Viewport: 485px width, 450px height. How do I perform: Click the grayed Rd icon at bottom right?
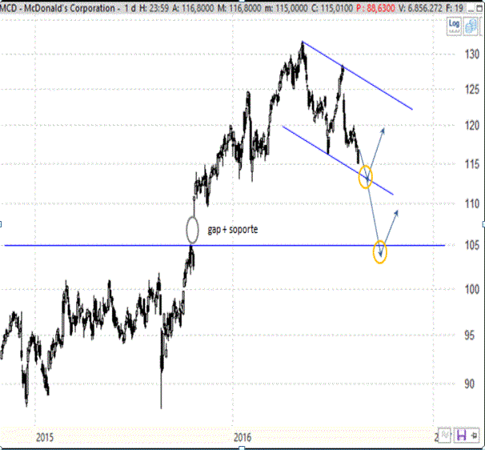[445, 435]
